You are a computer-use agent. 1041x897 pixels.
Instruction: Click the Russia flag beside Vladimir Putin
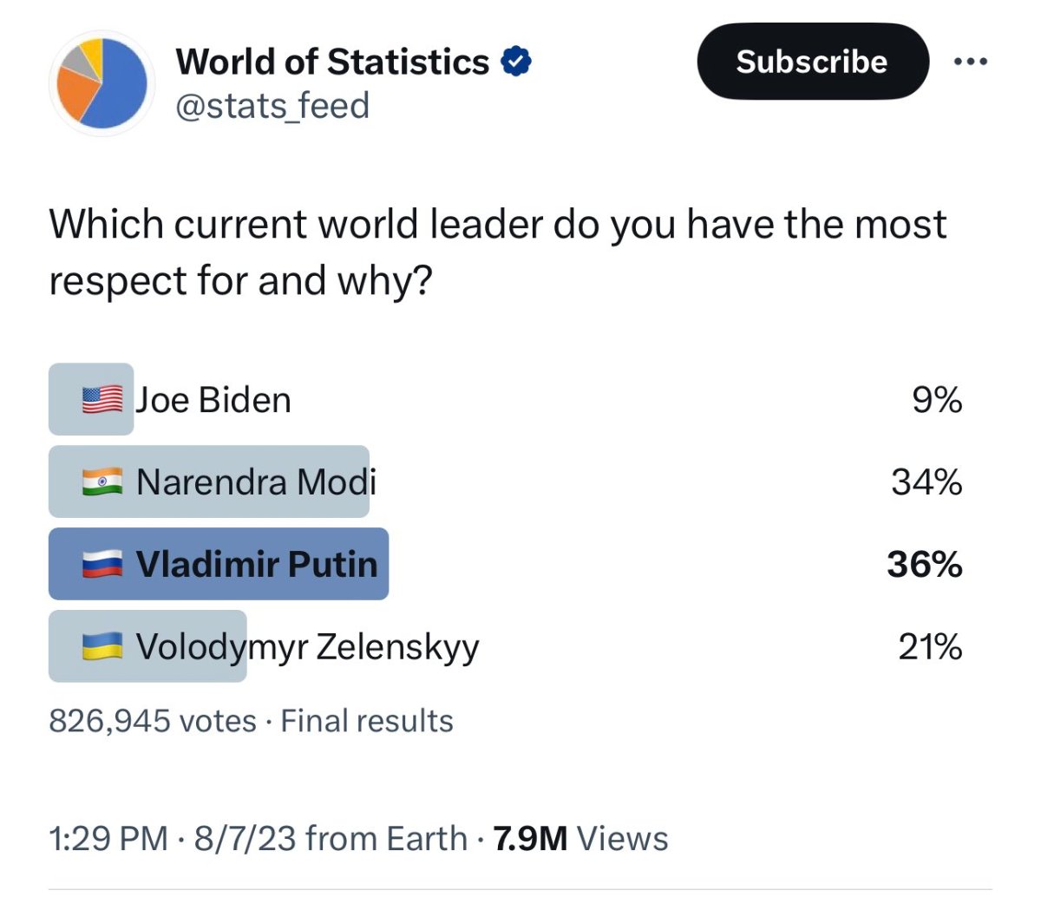click(x=102, y=565)
